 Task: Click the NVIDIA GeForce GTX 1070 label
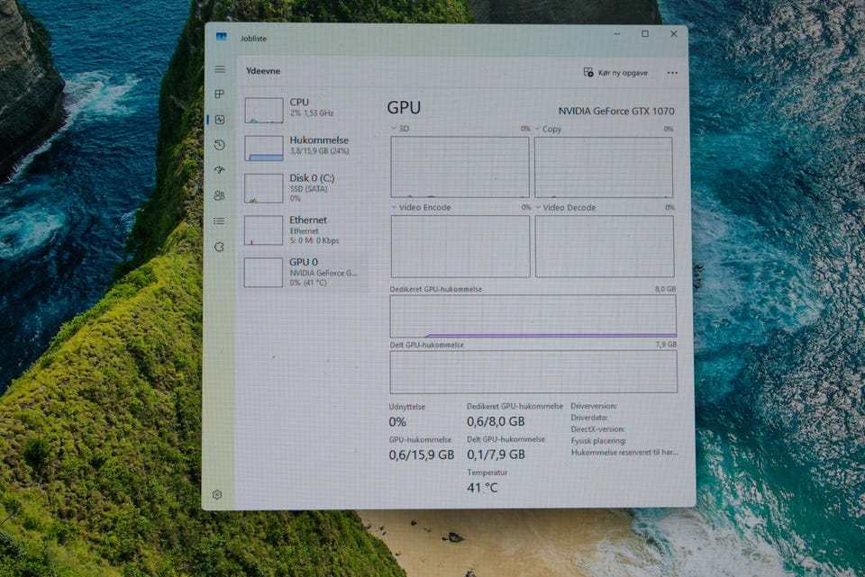tap(616, 111)
